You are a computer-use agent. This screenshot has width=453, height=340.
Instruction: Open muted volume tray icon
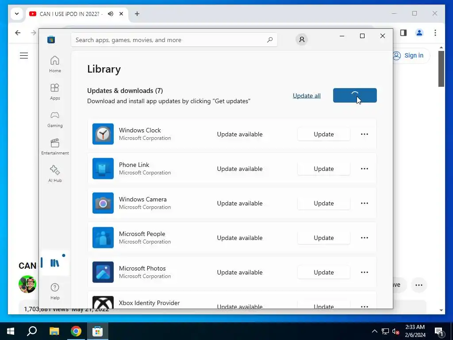pos(396,331)
